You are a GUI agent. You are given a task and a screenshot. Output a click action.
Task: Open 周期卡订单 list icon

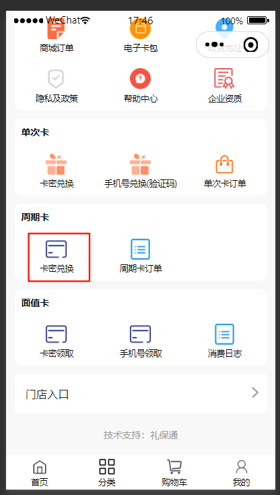click(140, 249)
